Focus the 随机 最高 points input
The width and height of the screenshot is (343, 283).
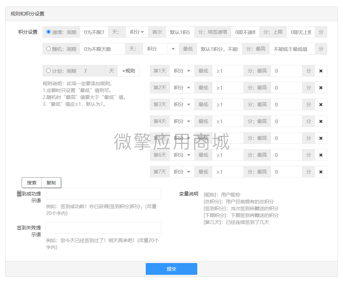[292, 49]
